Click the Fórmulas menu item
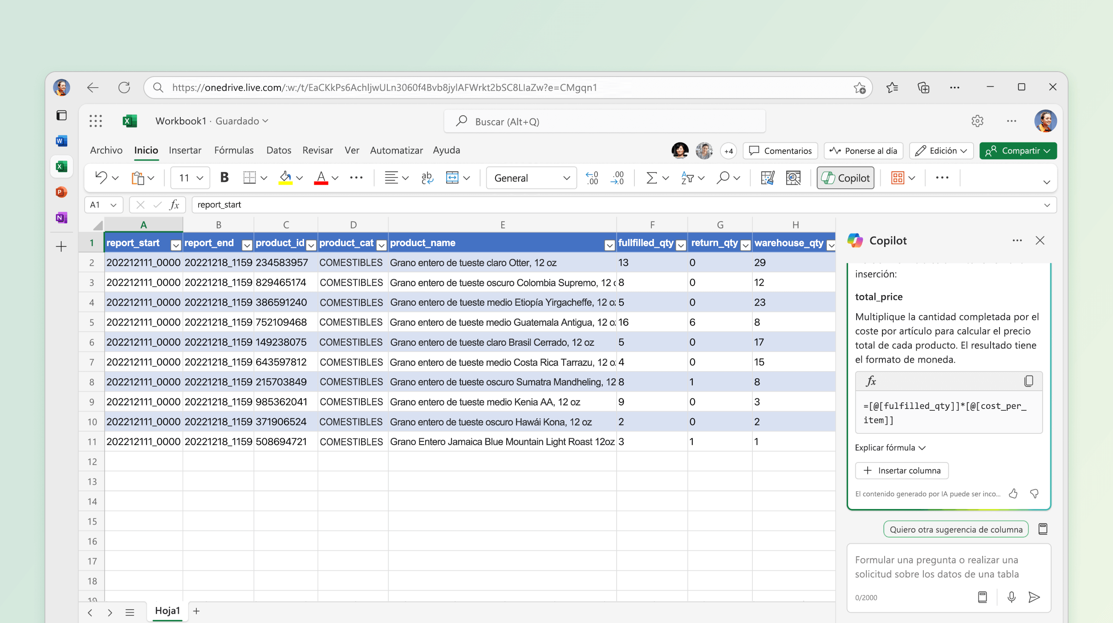 [234, 150]
